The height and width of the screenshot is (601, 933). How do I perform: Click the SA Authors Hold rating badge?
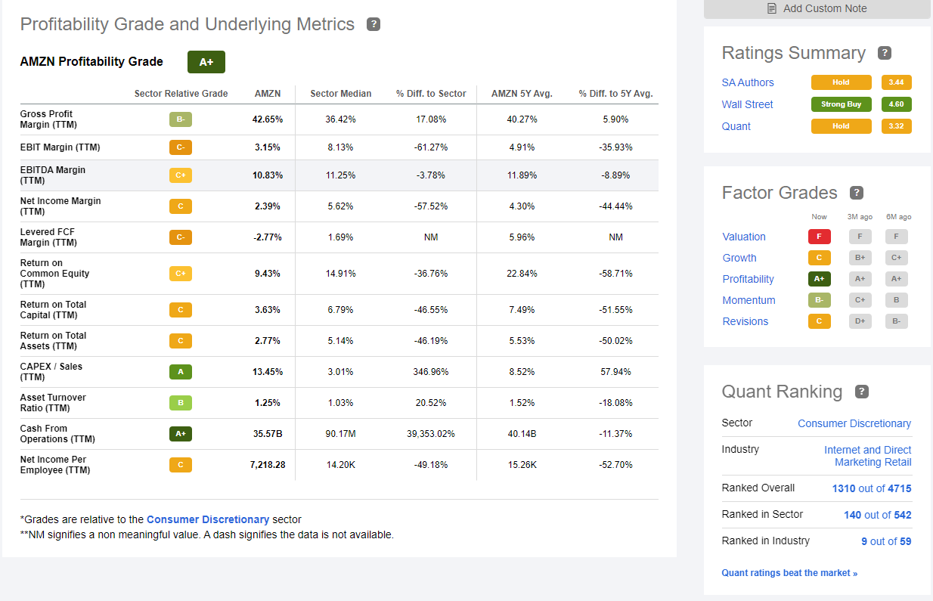tap(842, 82)
